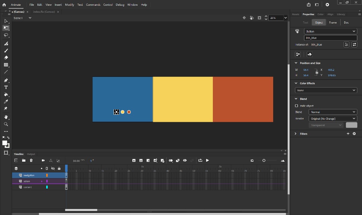Collapse the Position and Size section
The height and width of the screenshot is (215, 362).
(296, 63)
